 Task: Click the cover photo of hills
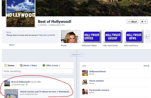click(93, 8)
